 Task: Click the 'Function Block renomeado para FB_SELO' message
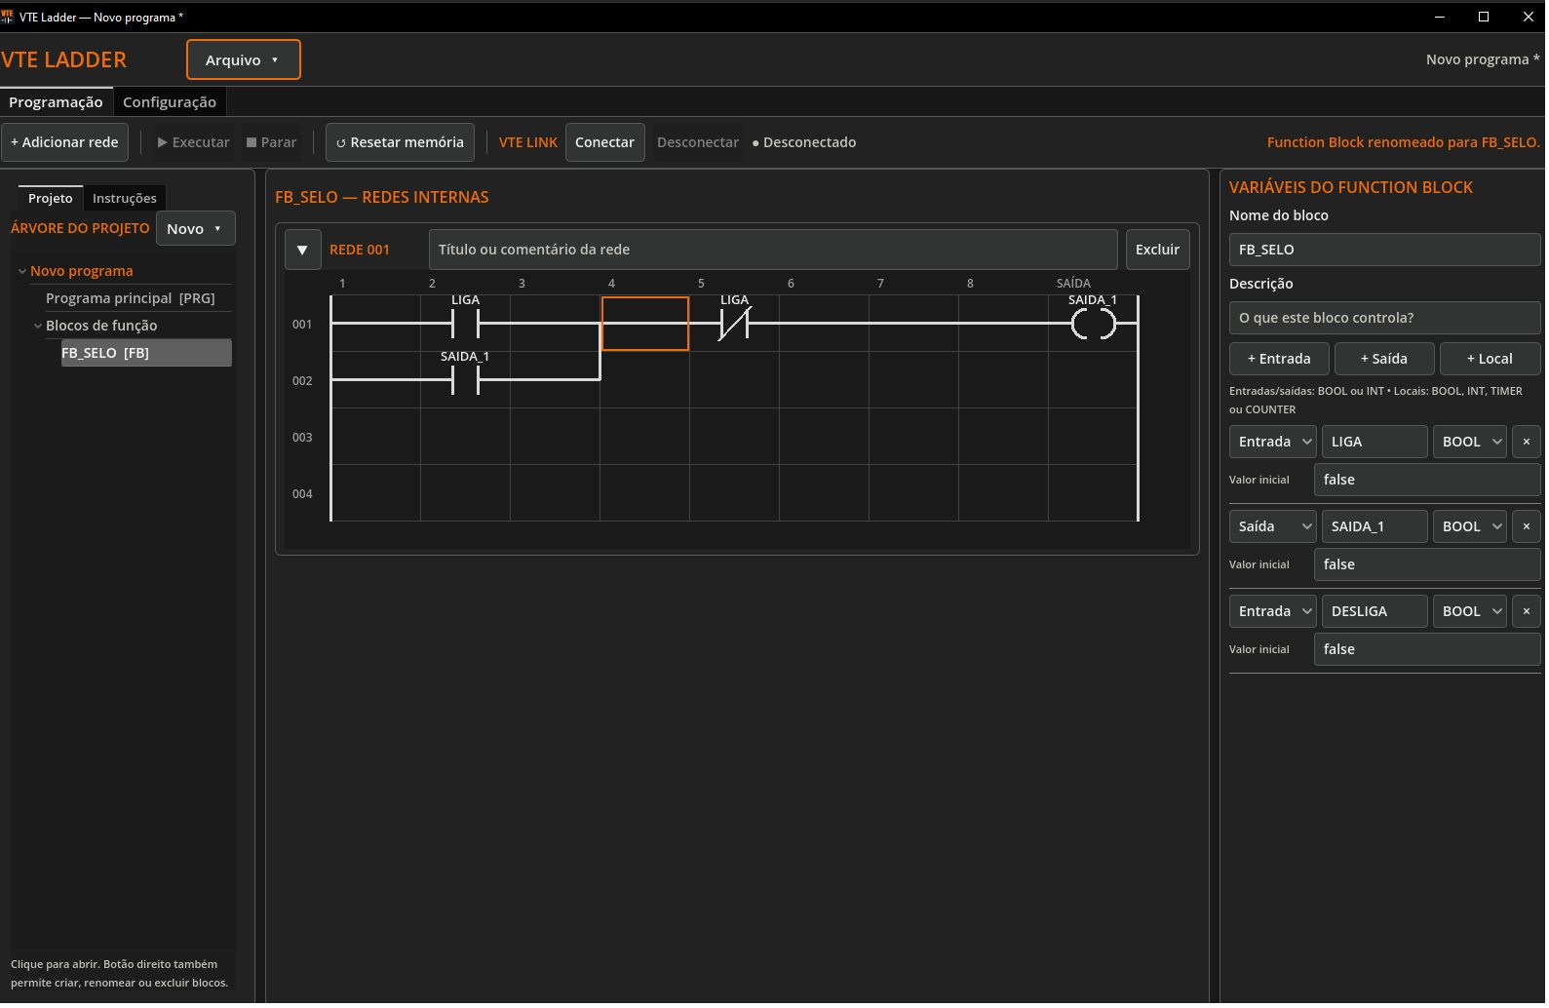pos(1403,142)
